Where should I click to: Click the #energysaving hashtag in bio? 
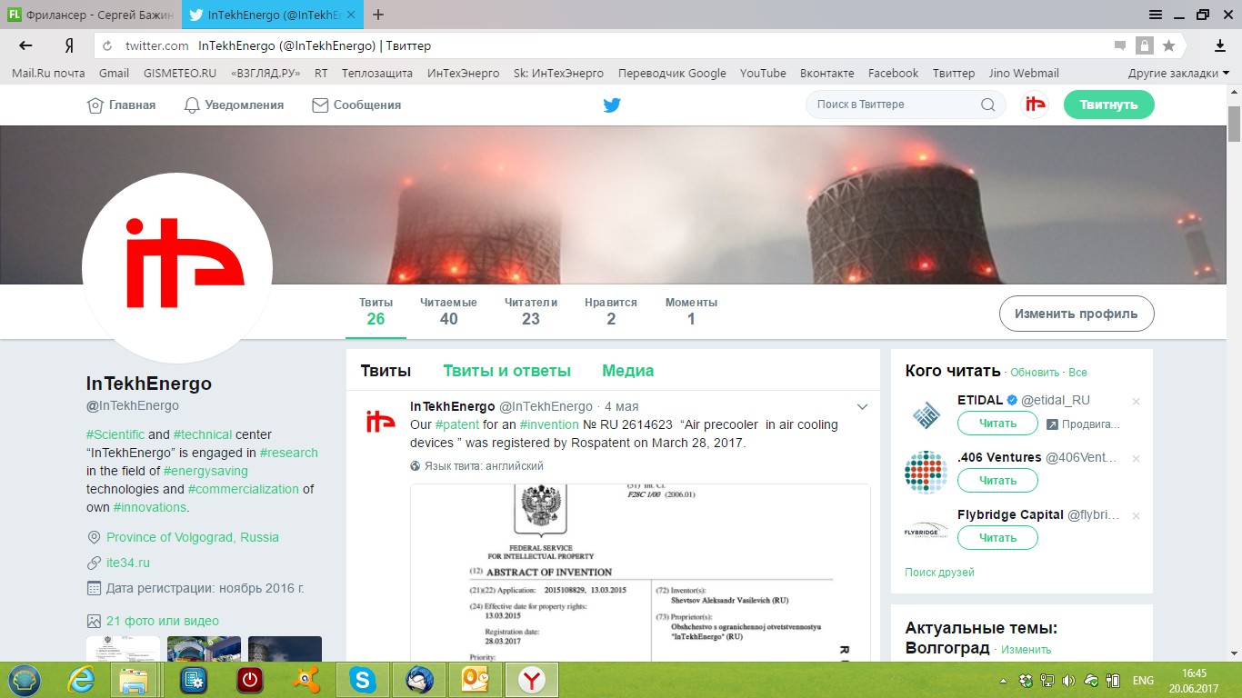pyautogui.click(x=205, y=471)
